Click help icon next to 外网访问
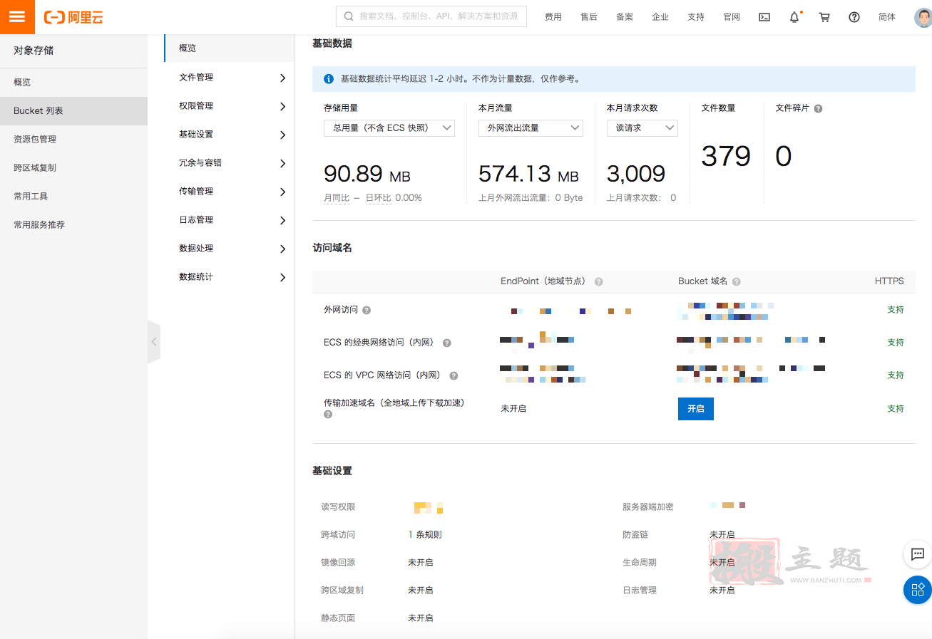The width and height of the screenshot is (932, 639). [367, 310]
